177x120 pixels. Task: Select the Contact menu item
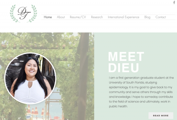(x=161, y=17)
